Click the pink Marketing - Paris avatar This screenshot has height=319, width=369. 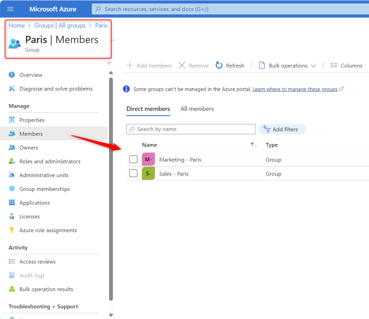148,160
